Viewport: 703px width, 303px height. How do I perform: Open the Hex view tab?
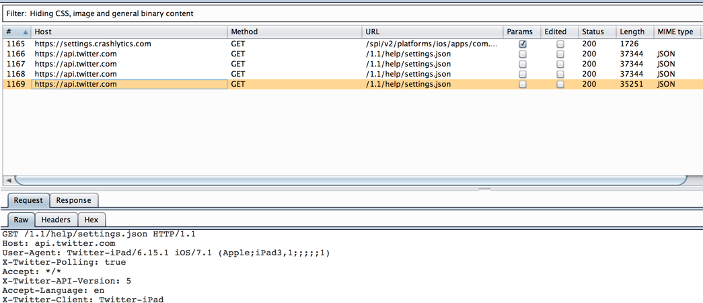91,220
